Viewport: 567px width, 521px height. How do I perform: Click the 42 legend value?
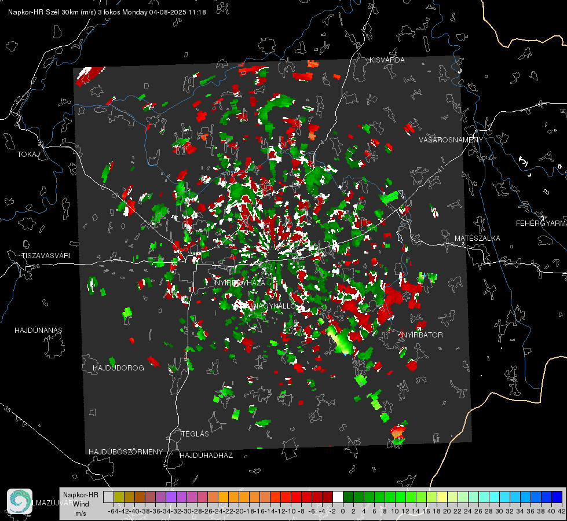[x=561, y=511]
